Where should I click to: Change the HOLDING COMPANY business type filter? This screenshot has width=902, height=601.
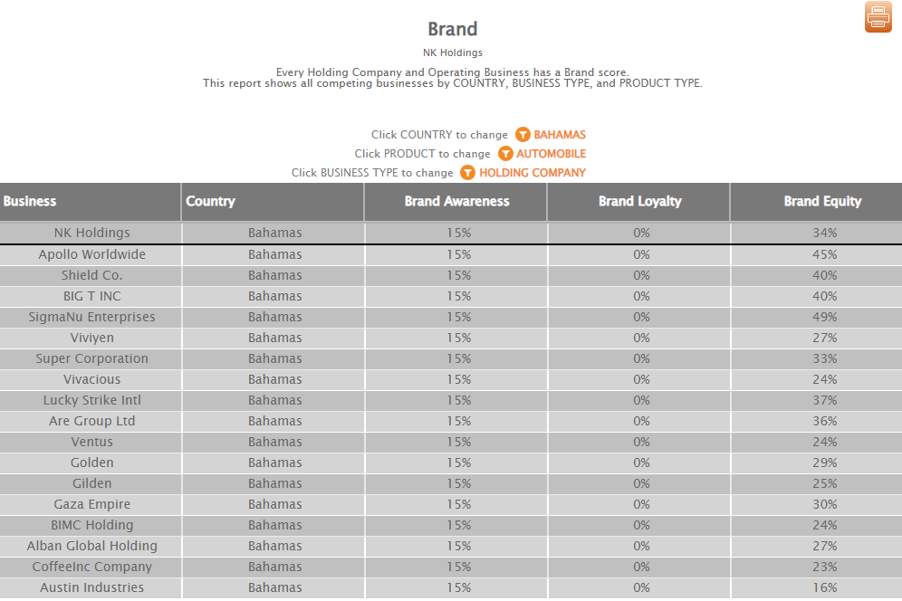coord(532,173)
